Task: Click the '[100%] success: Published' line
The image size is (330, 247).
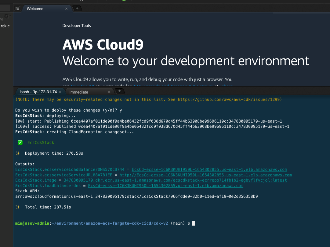Action: tap(152, 127)
